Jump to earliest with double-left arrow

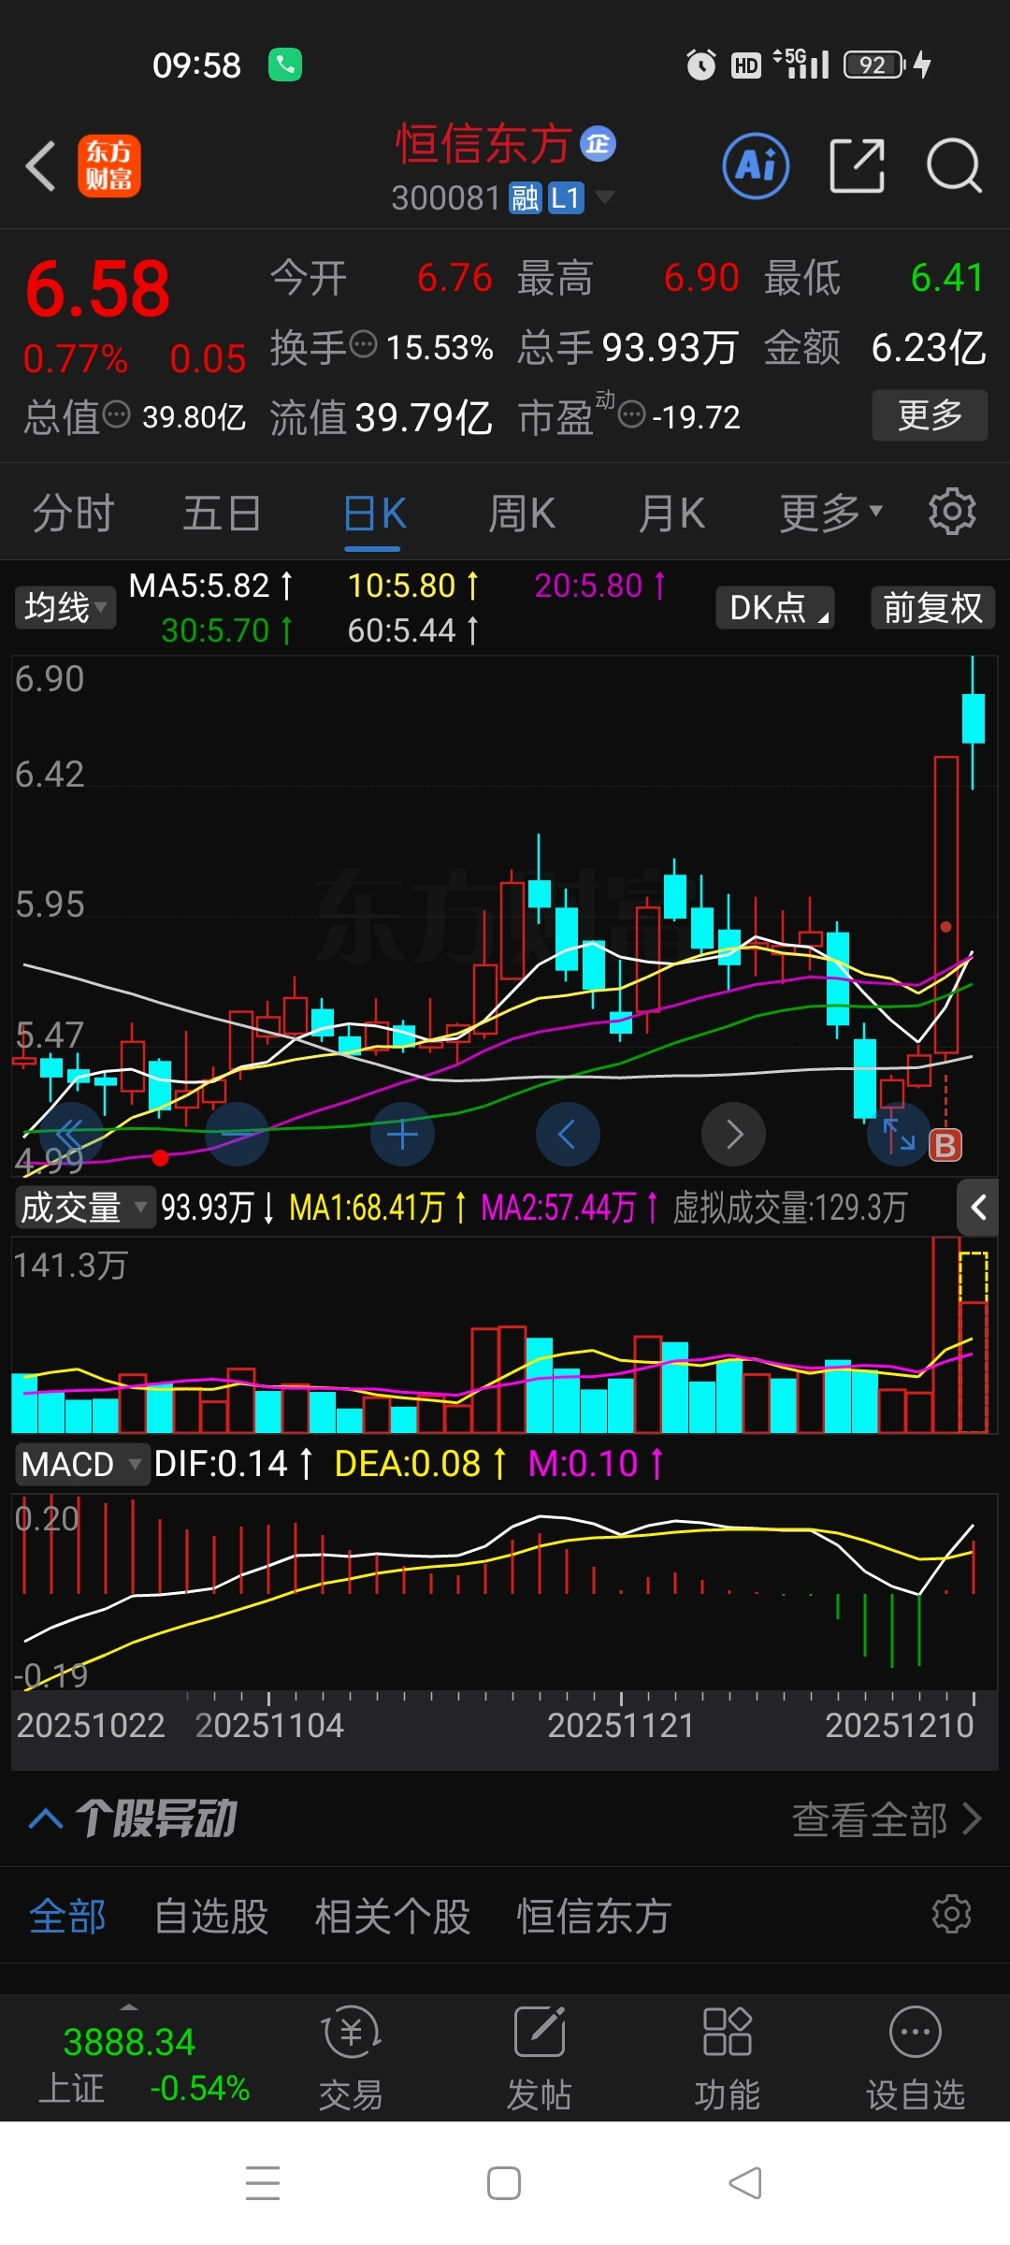click(70, 1135)
